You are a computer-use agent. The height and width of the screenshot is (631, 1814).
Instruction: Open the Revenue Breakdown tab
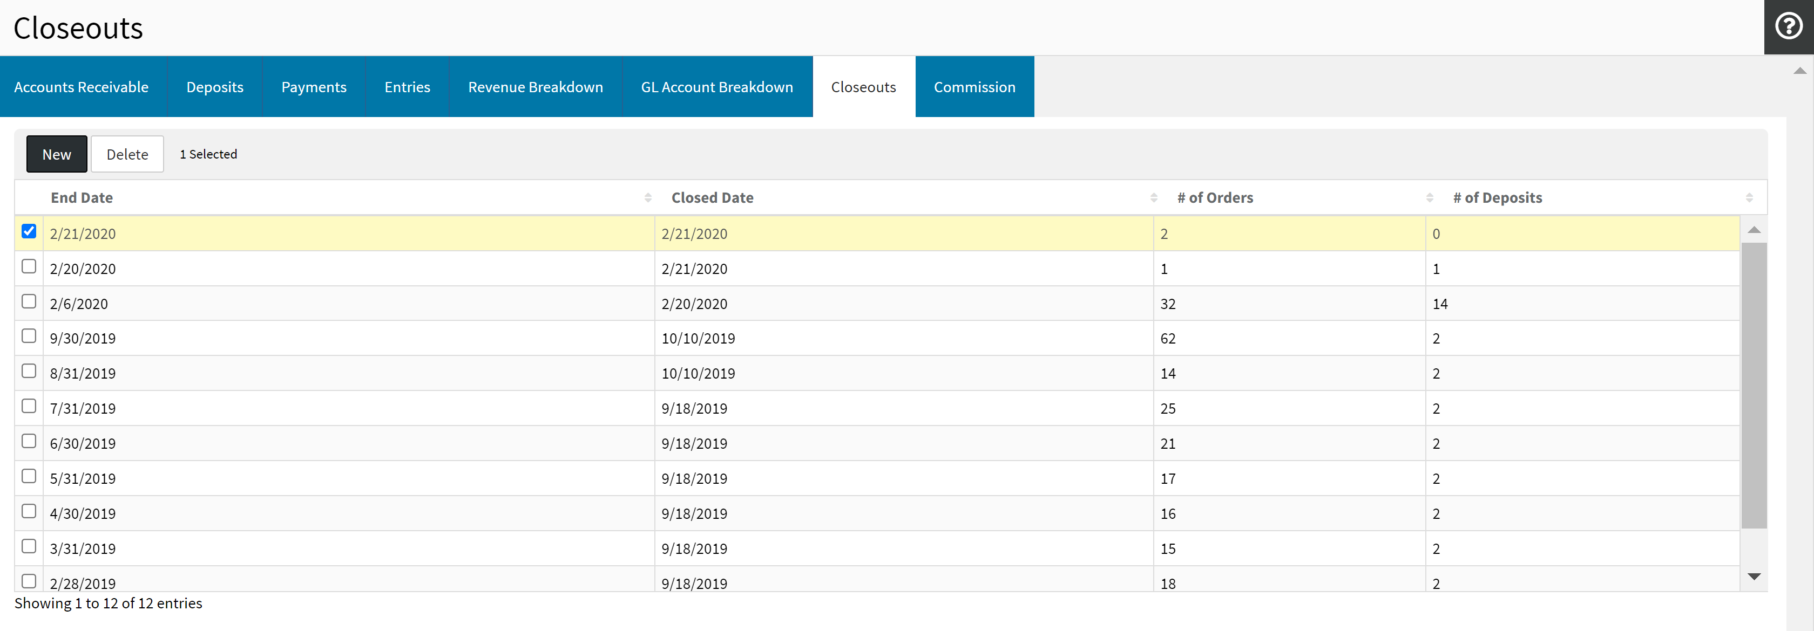point(535,87)
